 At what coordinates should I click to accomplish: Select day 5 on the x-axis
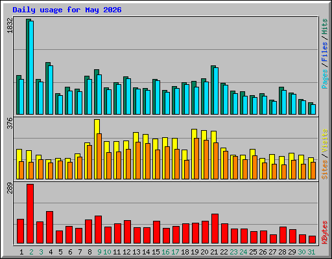tap(60, 252)
